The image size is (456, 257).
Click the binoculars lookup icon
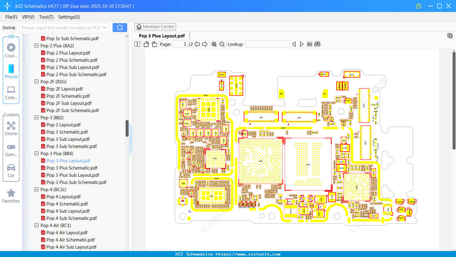click(317, 44)
